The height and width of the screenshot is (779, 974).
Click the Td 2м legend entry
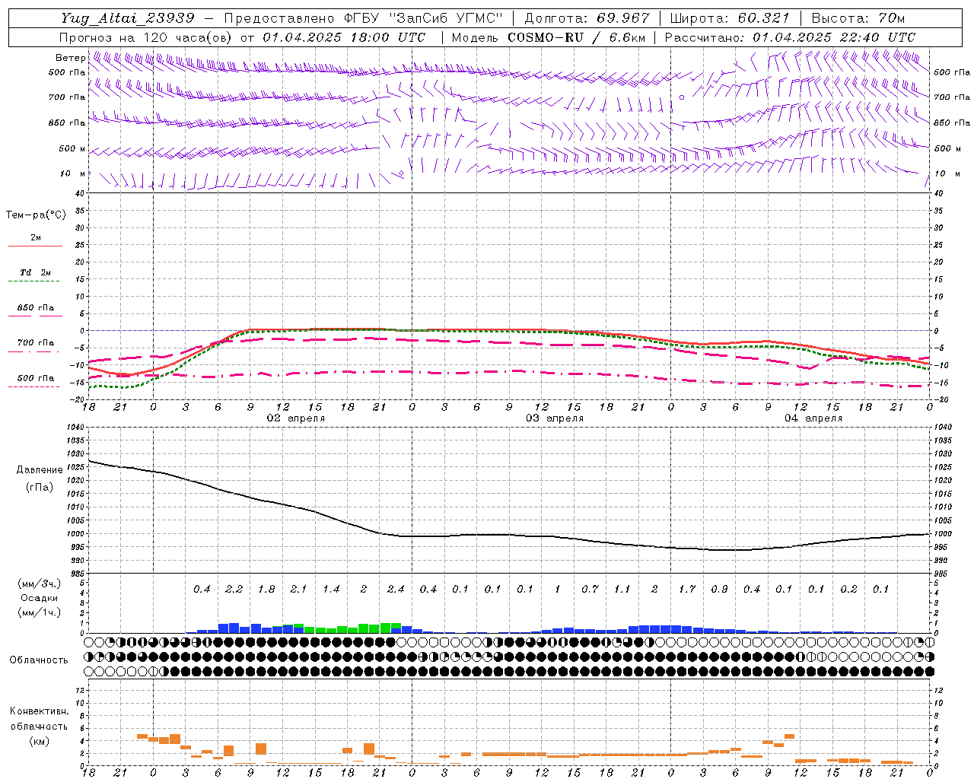[35, 272]
